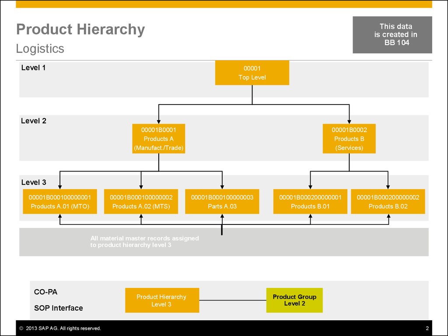Click the CO-PA label
This screenshot has width=448, height=336.
[45, 292]
